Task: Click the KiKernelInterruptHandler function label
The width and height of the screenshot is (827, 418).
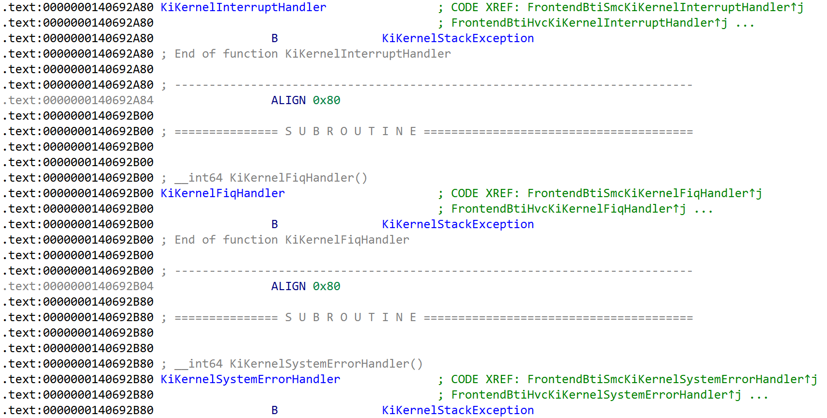Action: pyautogui.click(x=243, y=7)
